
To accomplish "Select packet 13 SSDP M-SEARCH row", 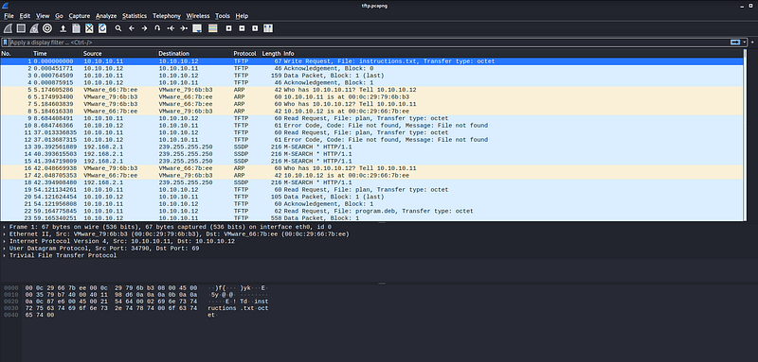I will point(371,147).
